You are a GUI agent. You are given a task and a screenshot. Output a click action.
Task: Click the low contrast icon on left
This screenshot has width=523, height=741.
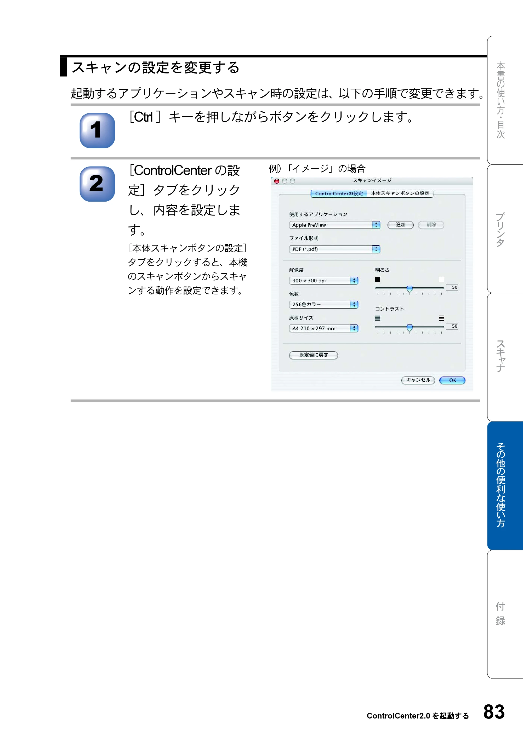pyautogui.click(x=377, y=318)
